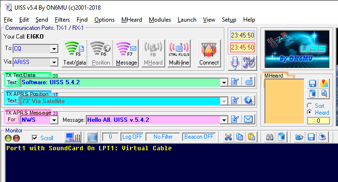This screenshot has width=338, height=182.
Task: Open the View menu
Action: coord(209,20)
